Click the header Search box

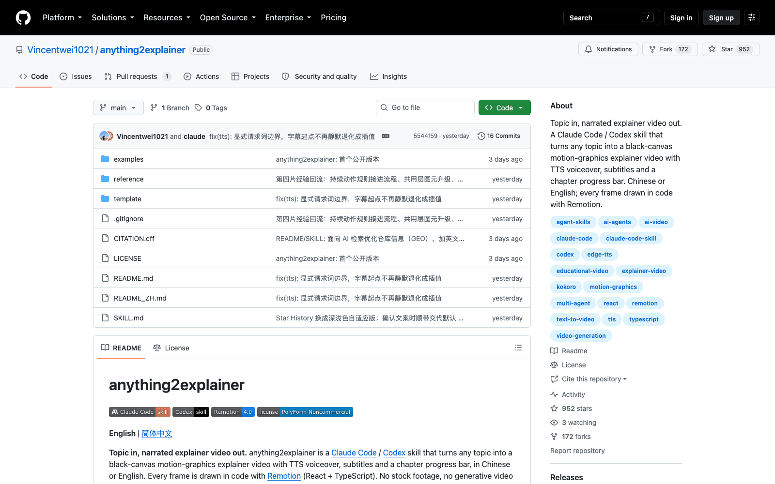click(611, 17)
